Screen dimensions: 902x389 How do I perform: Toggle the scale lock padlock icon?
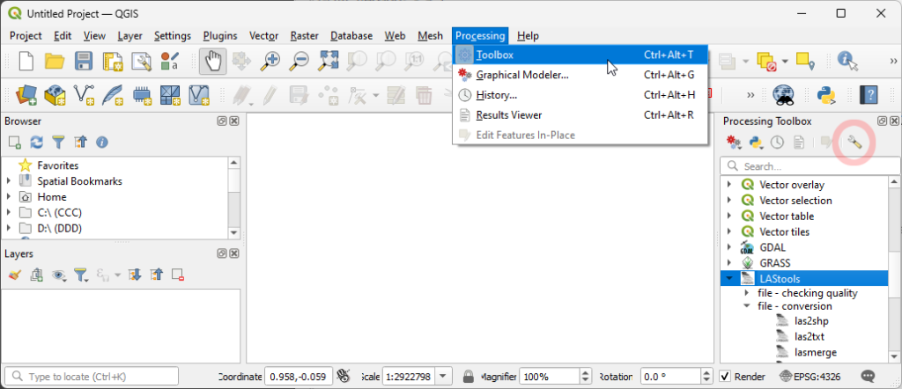tap(469, 377)
